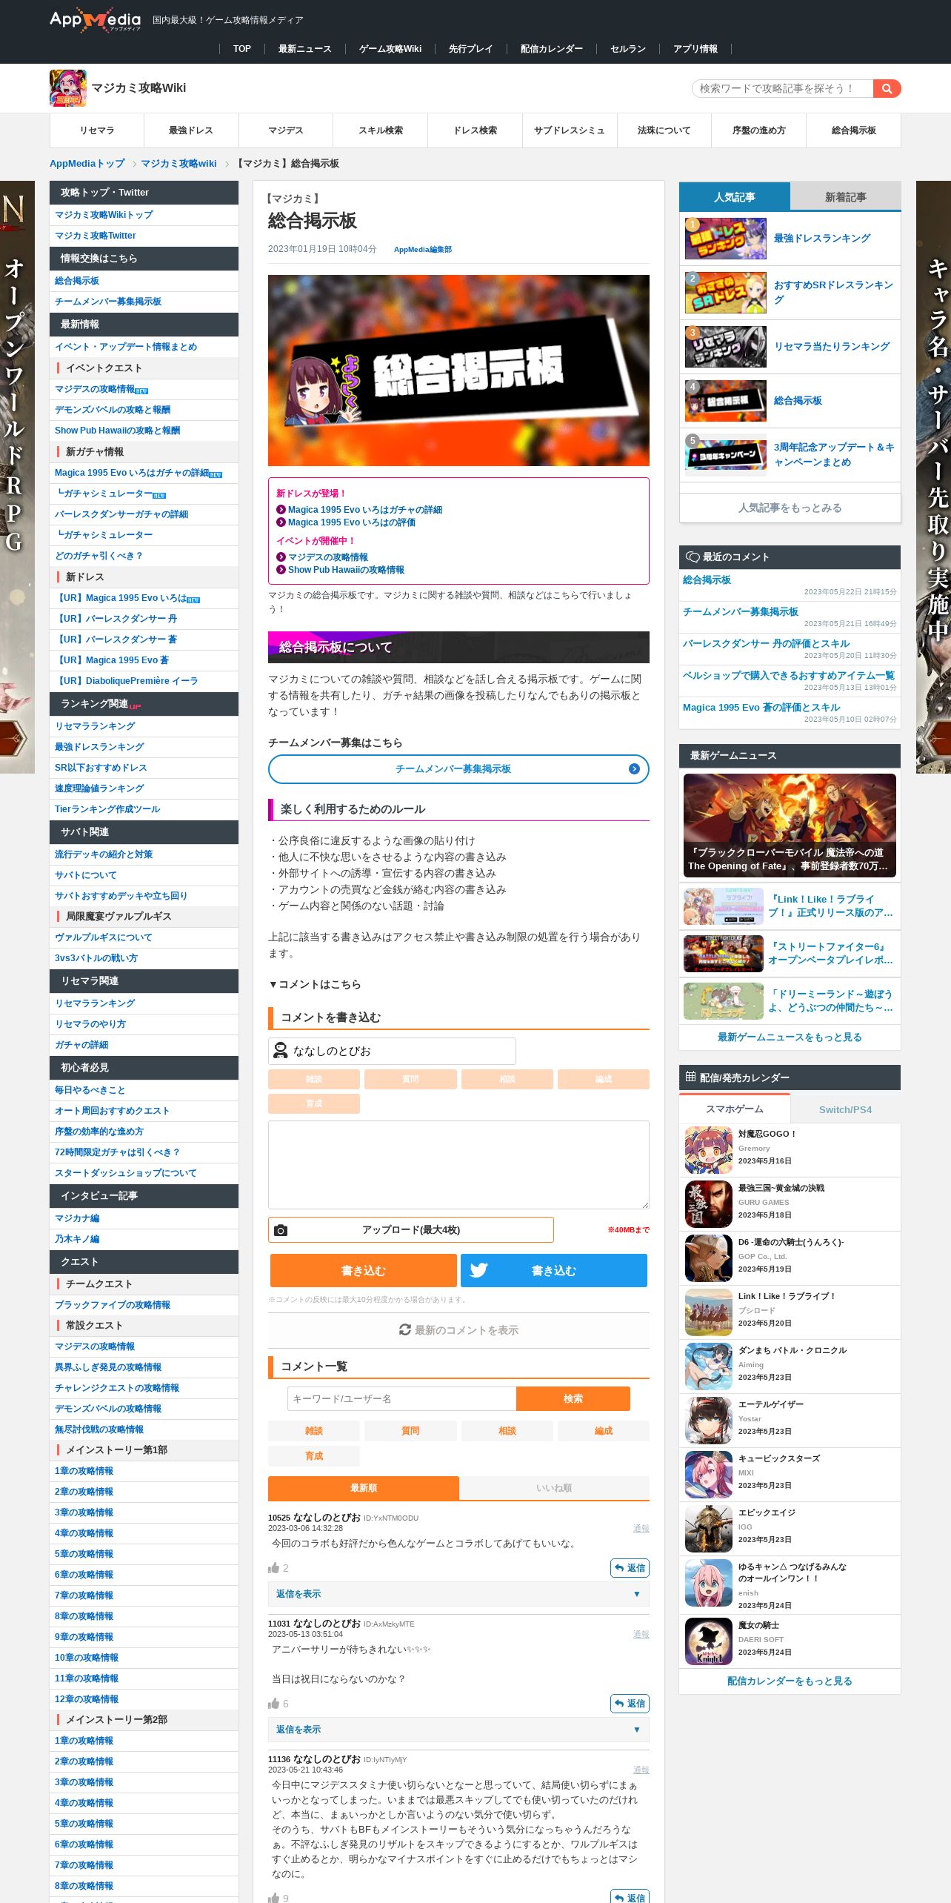Open 序盤の進め方 wiki menu item

click(759, 130)
